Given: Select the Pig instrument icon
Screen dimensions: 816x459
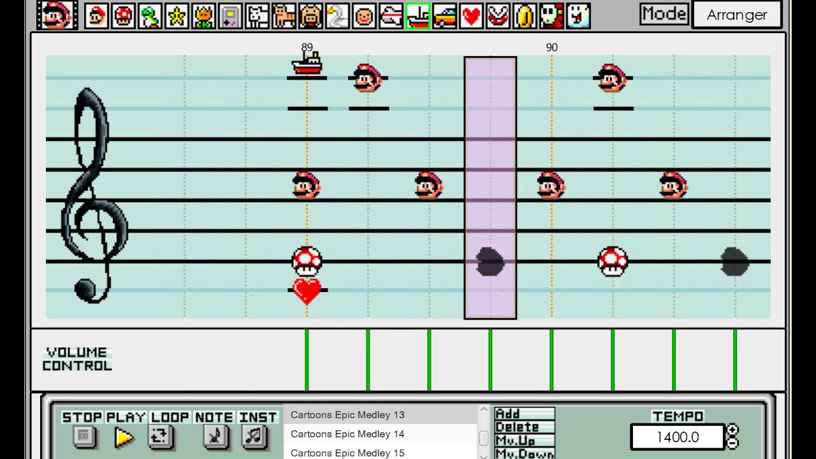Looking at the screenshot, I should pos(310,16).
